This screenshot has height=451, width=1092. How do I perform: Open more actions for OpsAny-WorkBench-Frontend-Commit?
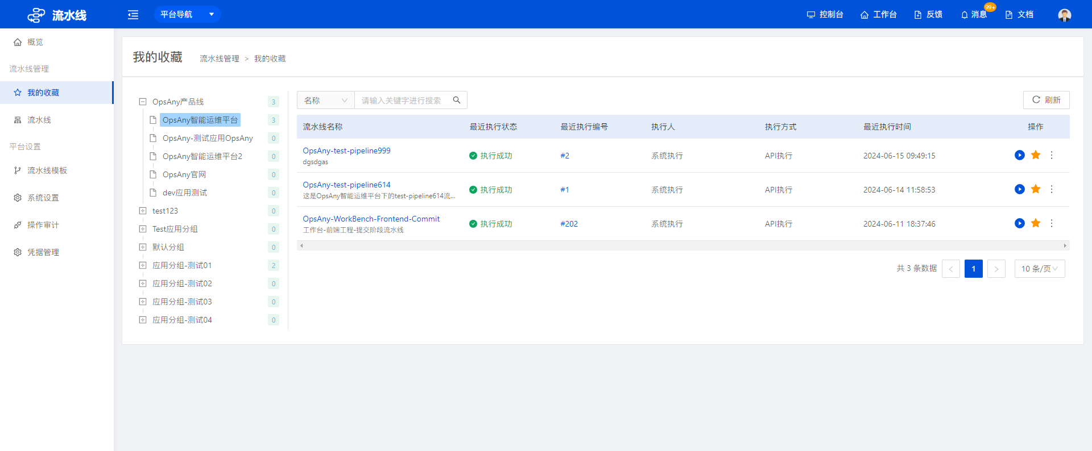tap(1052, 223)
